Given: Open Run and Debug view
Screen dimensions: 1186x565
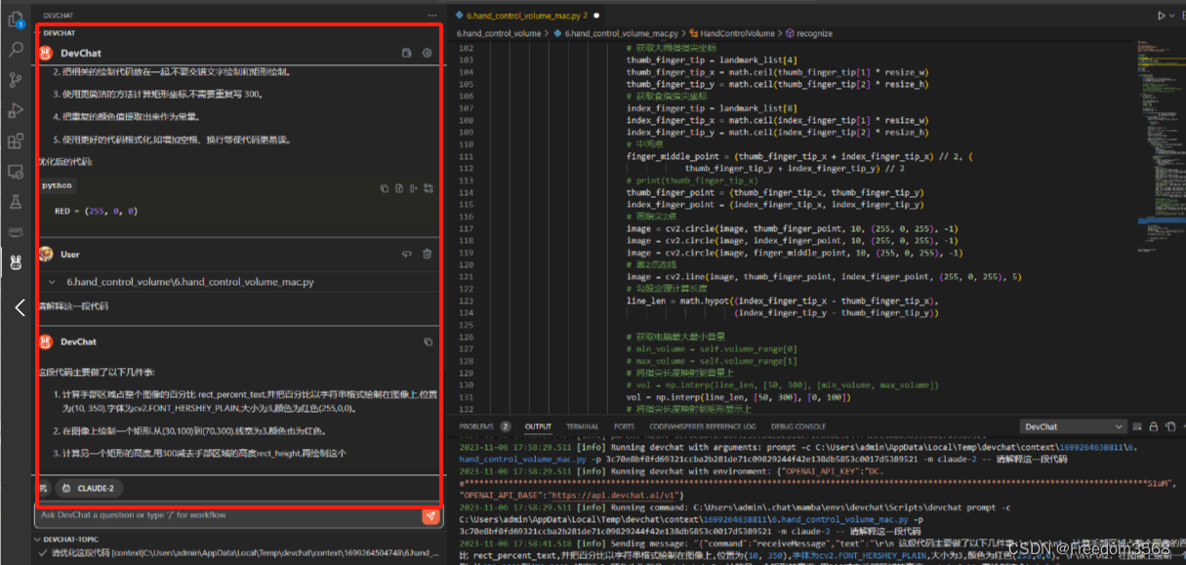Looking at the screenshot, I should (x=16, y=110).
